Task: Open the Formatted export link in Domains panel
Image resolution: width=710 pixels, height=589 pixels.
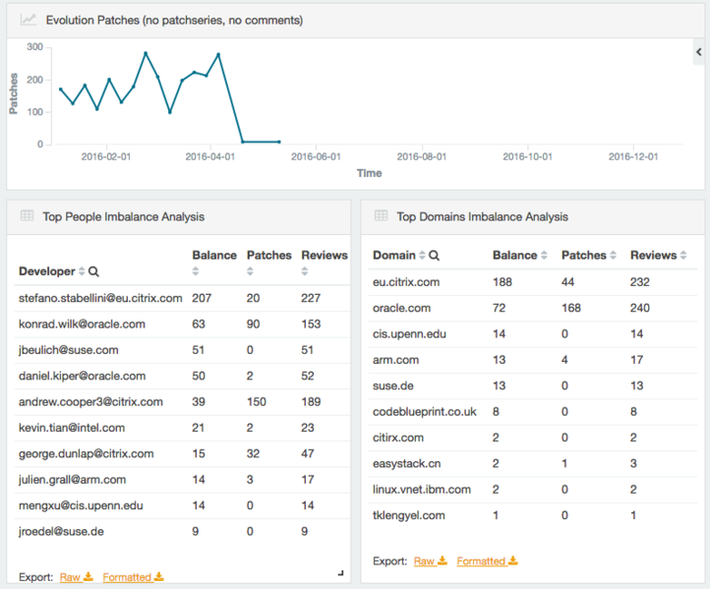Action: pyautogui.click(x=481, y=561)
